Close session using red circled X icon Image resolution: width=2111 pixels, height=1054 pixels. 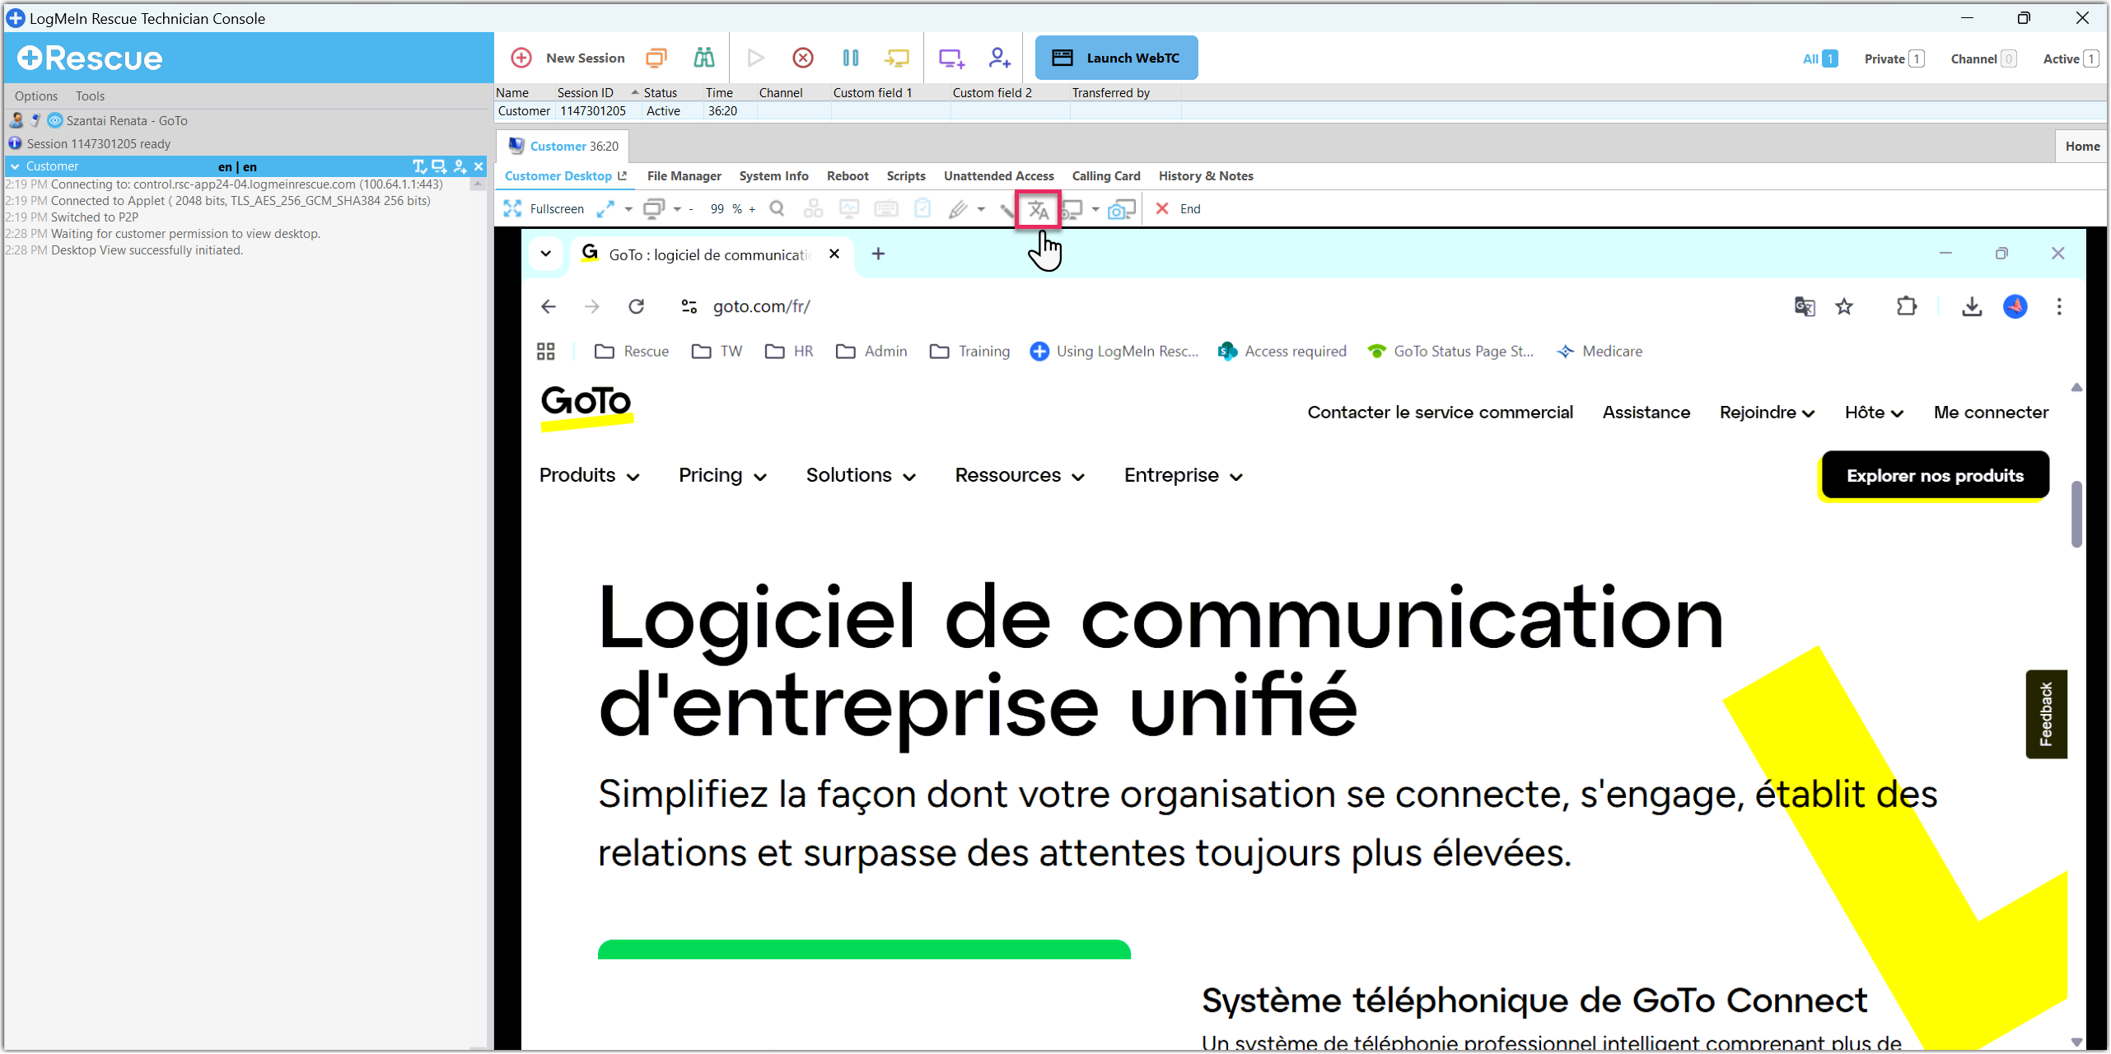click(x=802, y=58)
